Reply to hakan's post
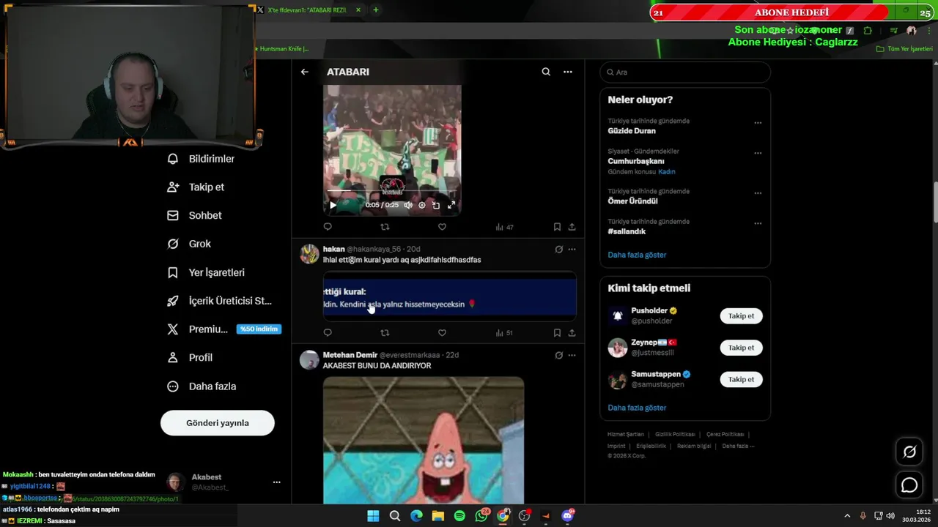Viewport: 938px width, 527px height. (328, 333)
